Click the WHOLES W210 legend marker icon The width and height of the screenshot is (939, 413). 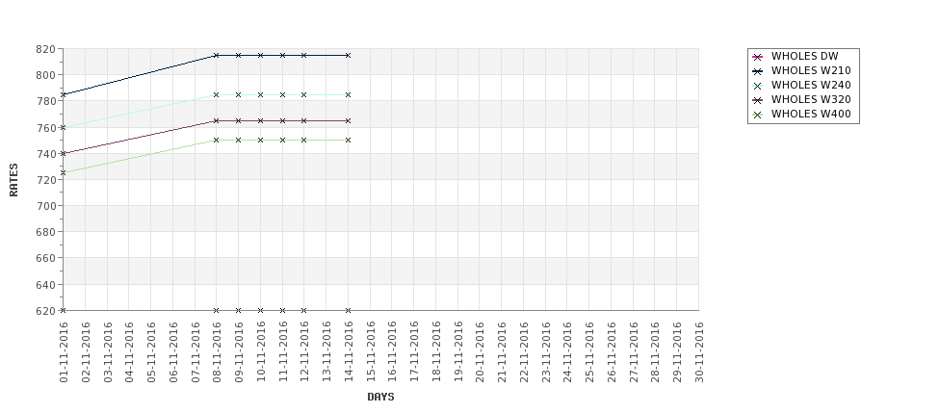(757, 71)
